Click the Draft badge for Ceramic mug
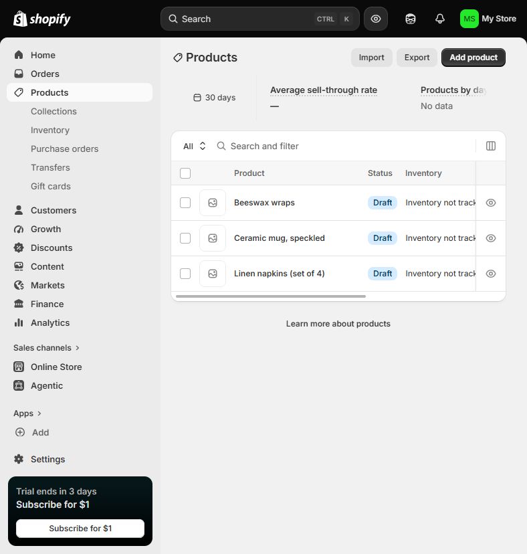Viewport: 527px width, 554px height. point(383,238)
